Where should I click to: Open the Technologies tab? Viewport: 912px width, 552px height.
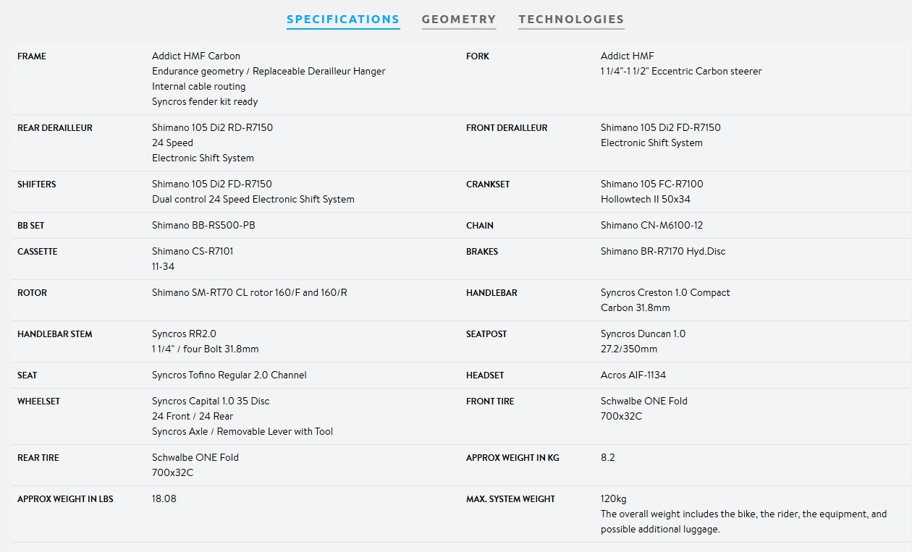571,20
